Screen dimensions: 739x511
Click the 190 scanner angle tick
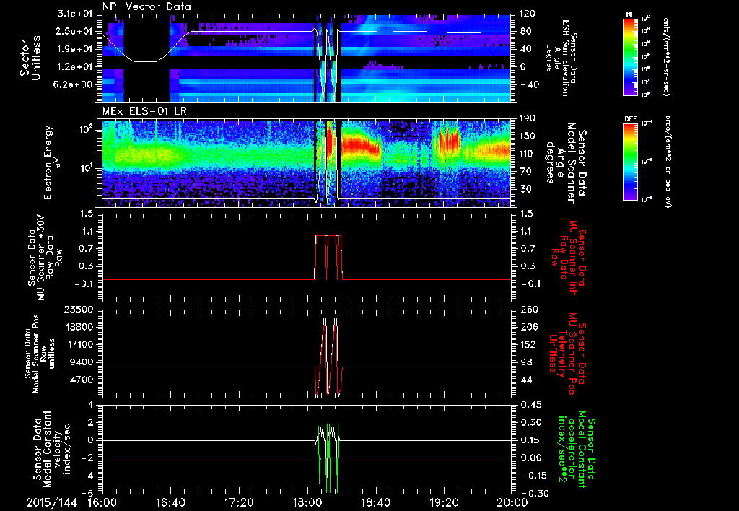click(x=528, y=118)
